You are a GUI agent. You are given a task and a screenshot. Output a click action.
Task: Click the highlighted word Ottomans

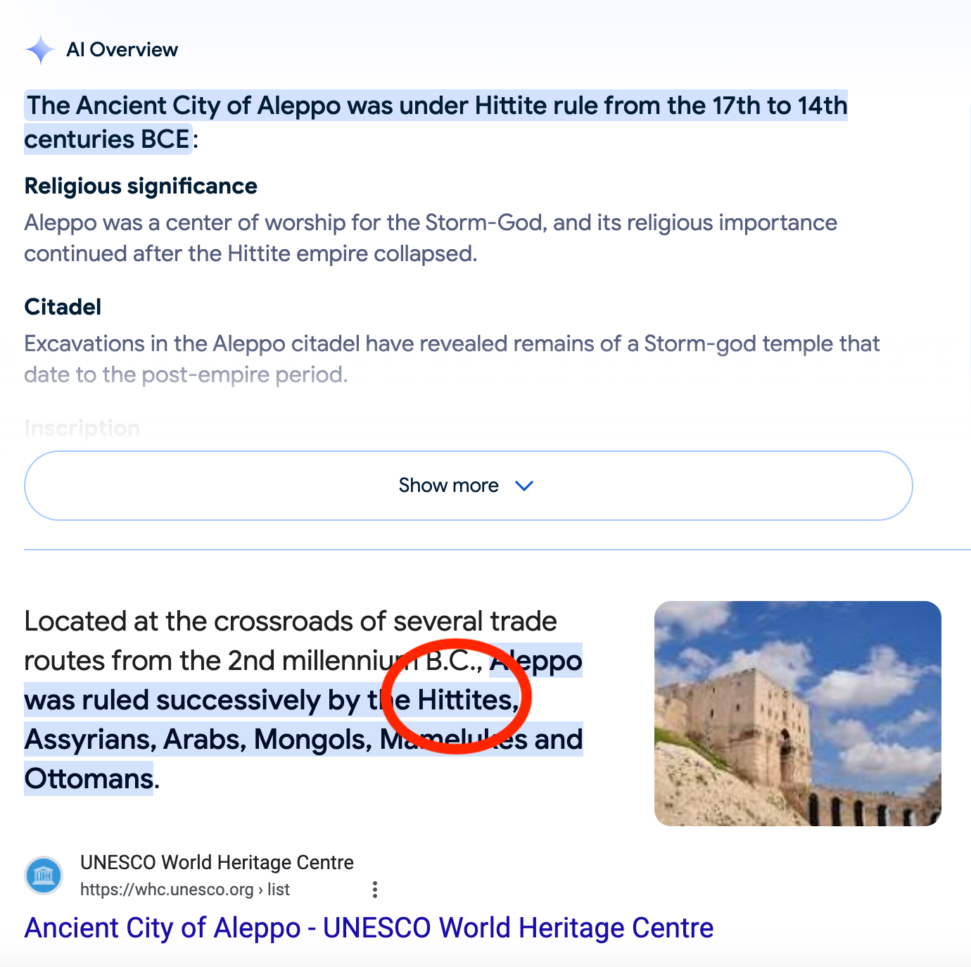[89, 779]
